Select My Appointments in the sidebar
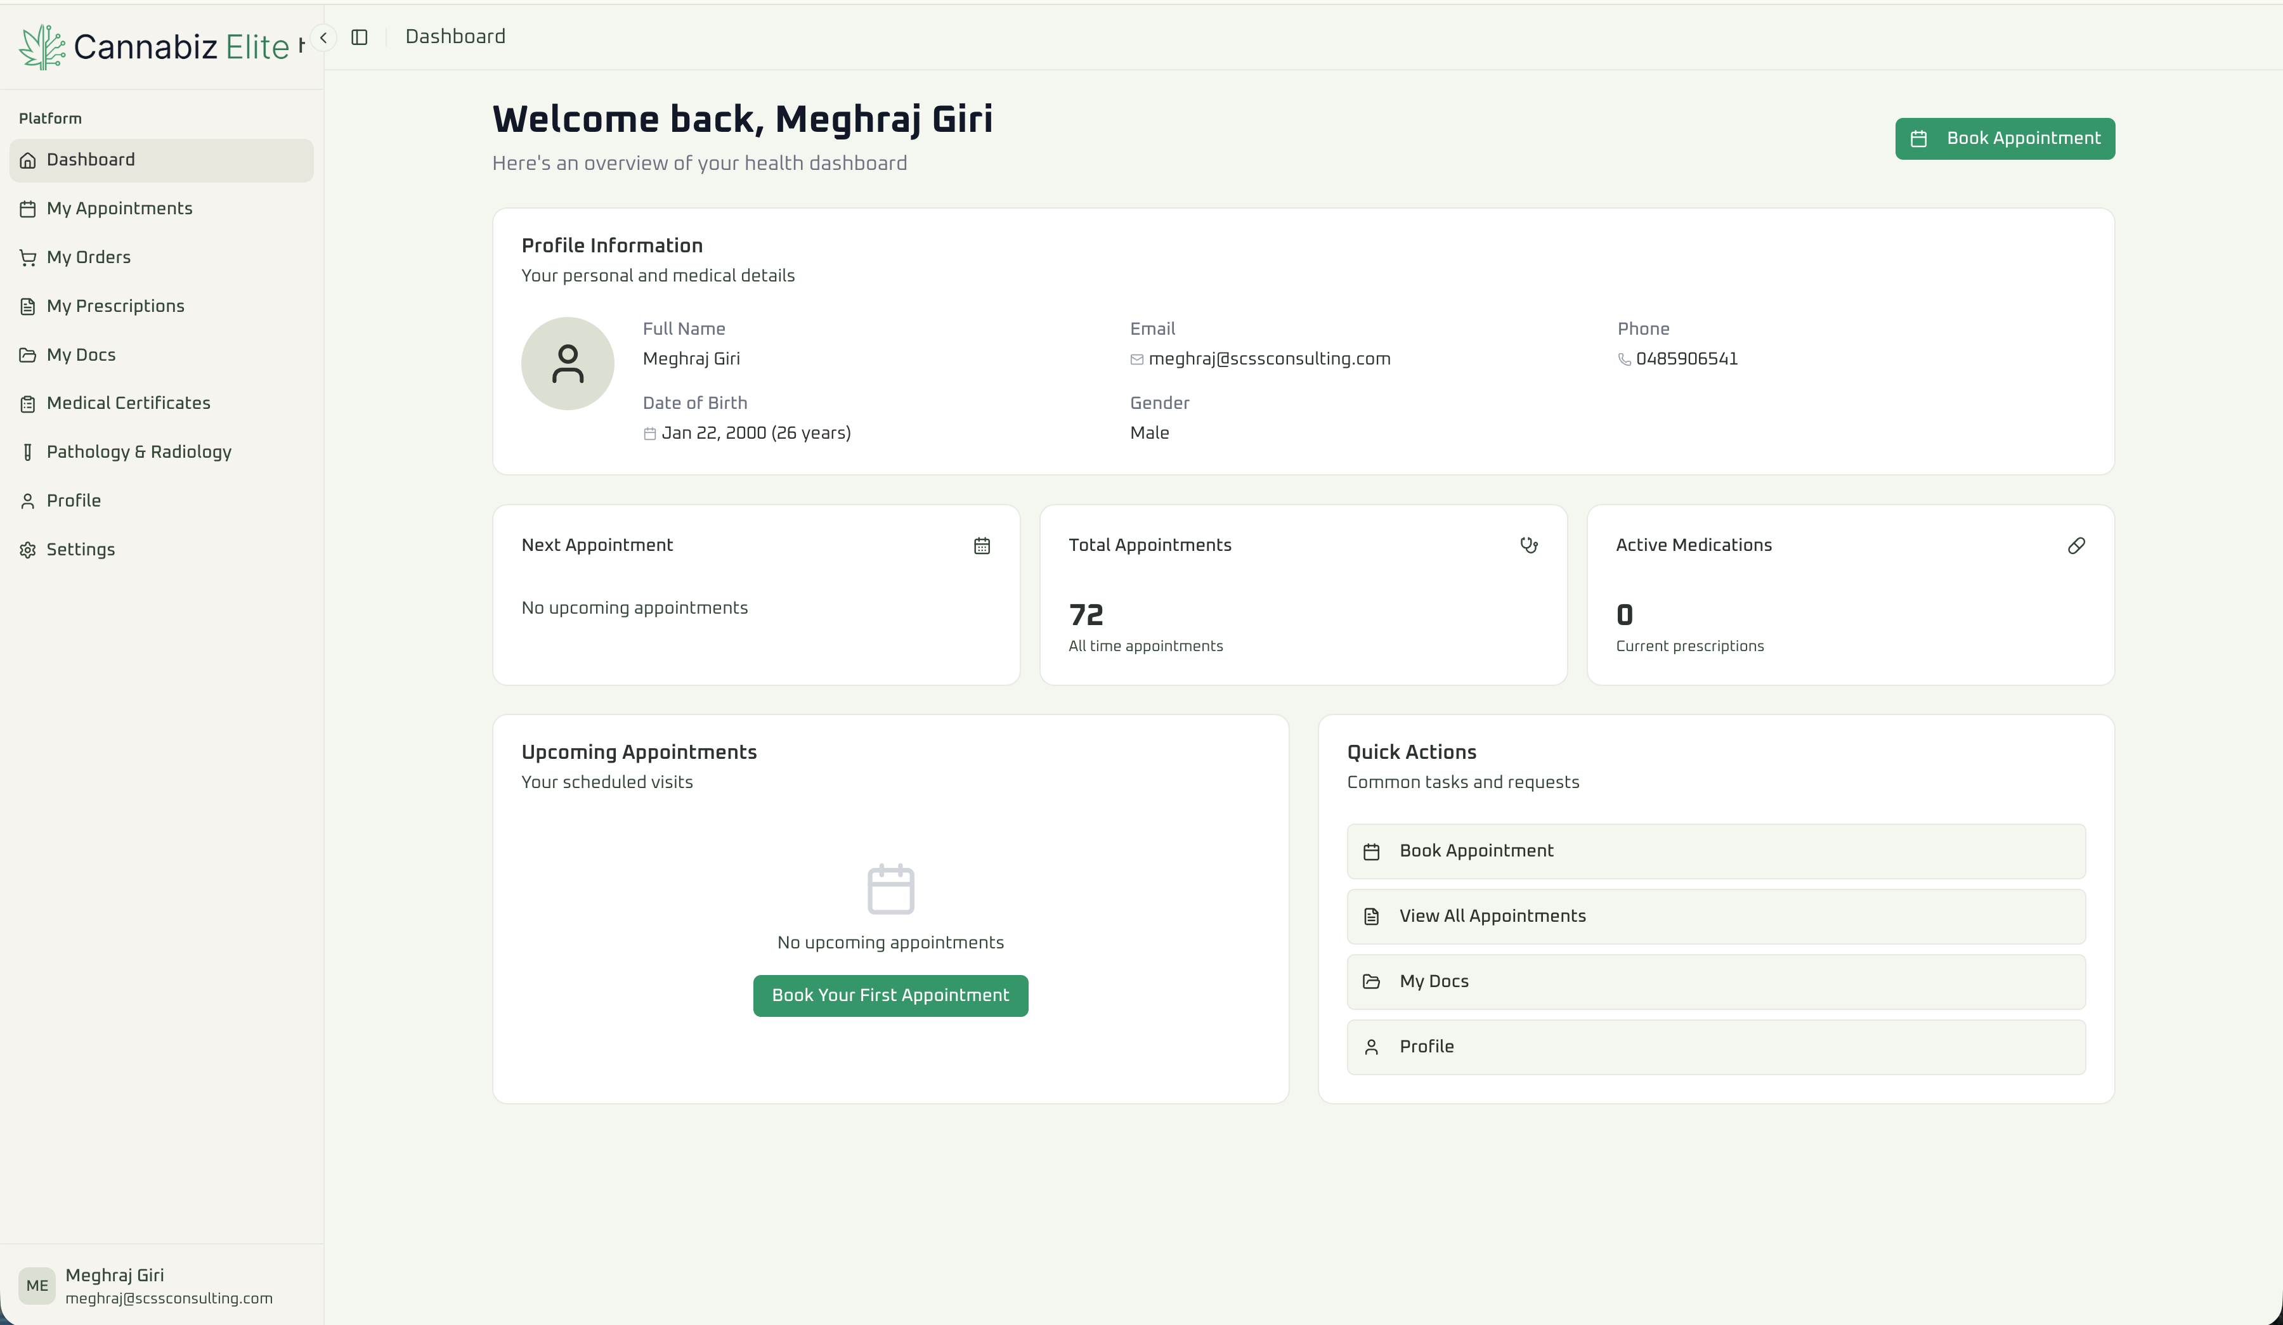The height and width of the screenshot is (1325, 2283). [x=119, y=207]
